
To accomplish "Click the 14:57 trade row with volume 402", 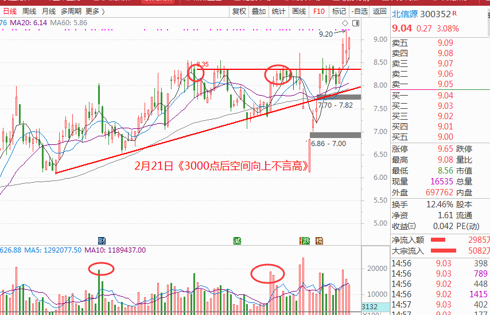I will click(440, 304).
